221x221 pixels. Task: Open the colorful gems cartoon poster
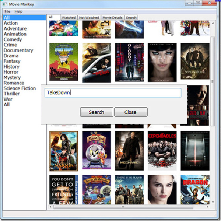click(64, 28)
